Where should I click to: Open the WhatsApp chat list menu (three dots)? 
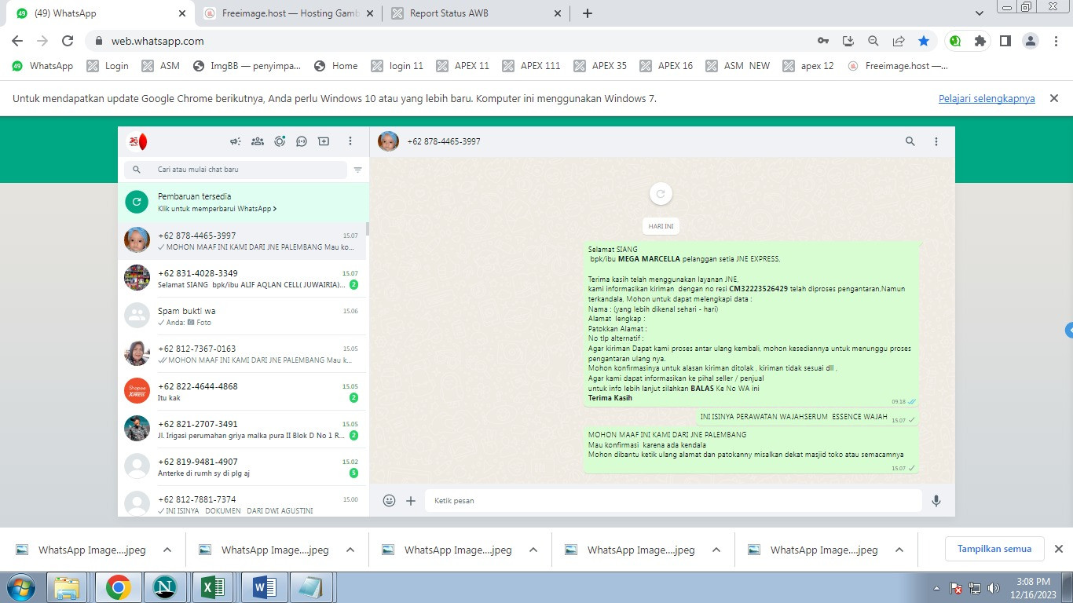pyautogui.click(x=350, y=141)
